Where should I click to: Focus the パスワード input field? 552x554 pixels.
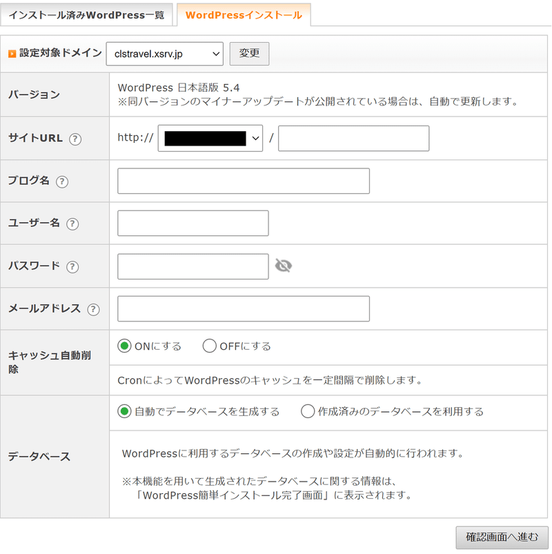[193, 266]
